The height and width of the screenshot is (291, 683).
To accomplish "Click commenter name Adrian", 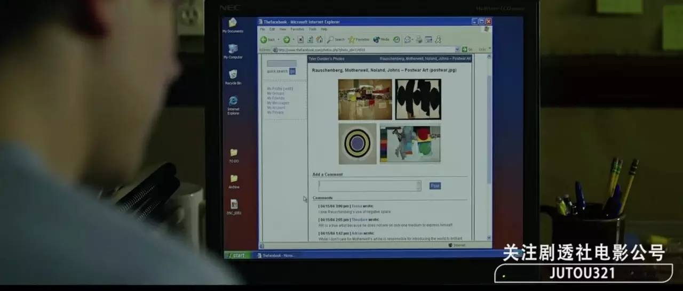I will (x=357, y=233).
